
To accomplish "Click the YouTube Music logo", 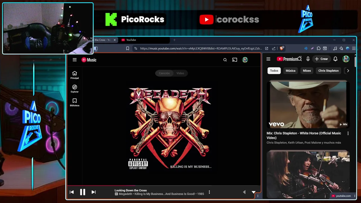I will (89, 60).
